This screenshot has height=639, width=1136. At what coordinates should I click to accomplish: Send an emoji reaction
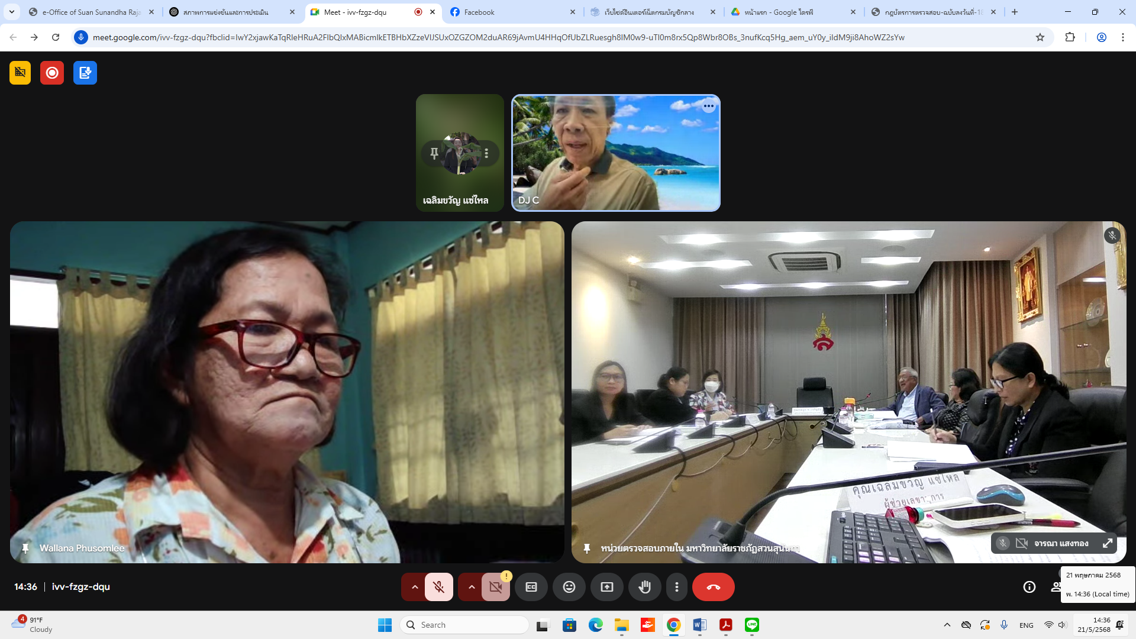coord(569,587)
